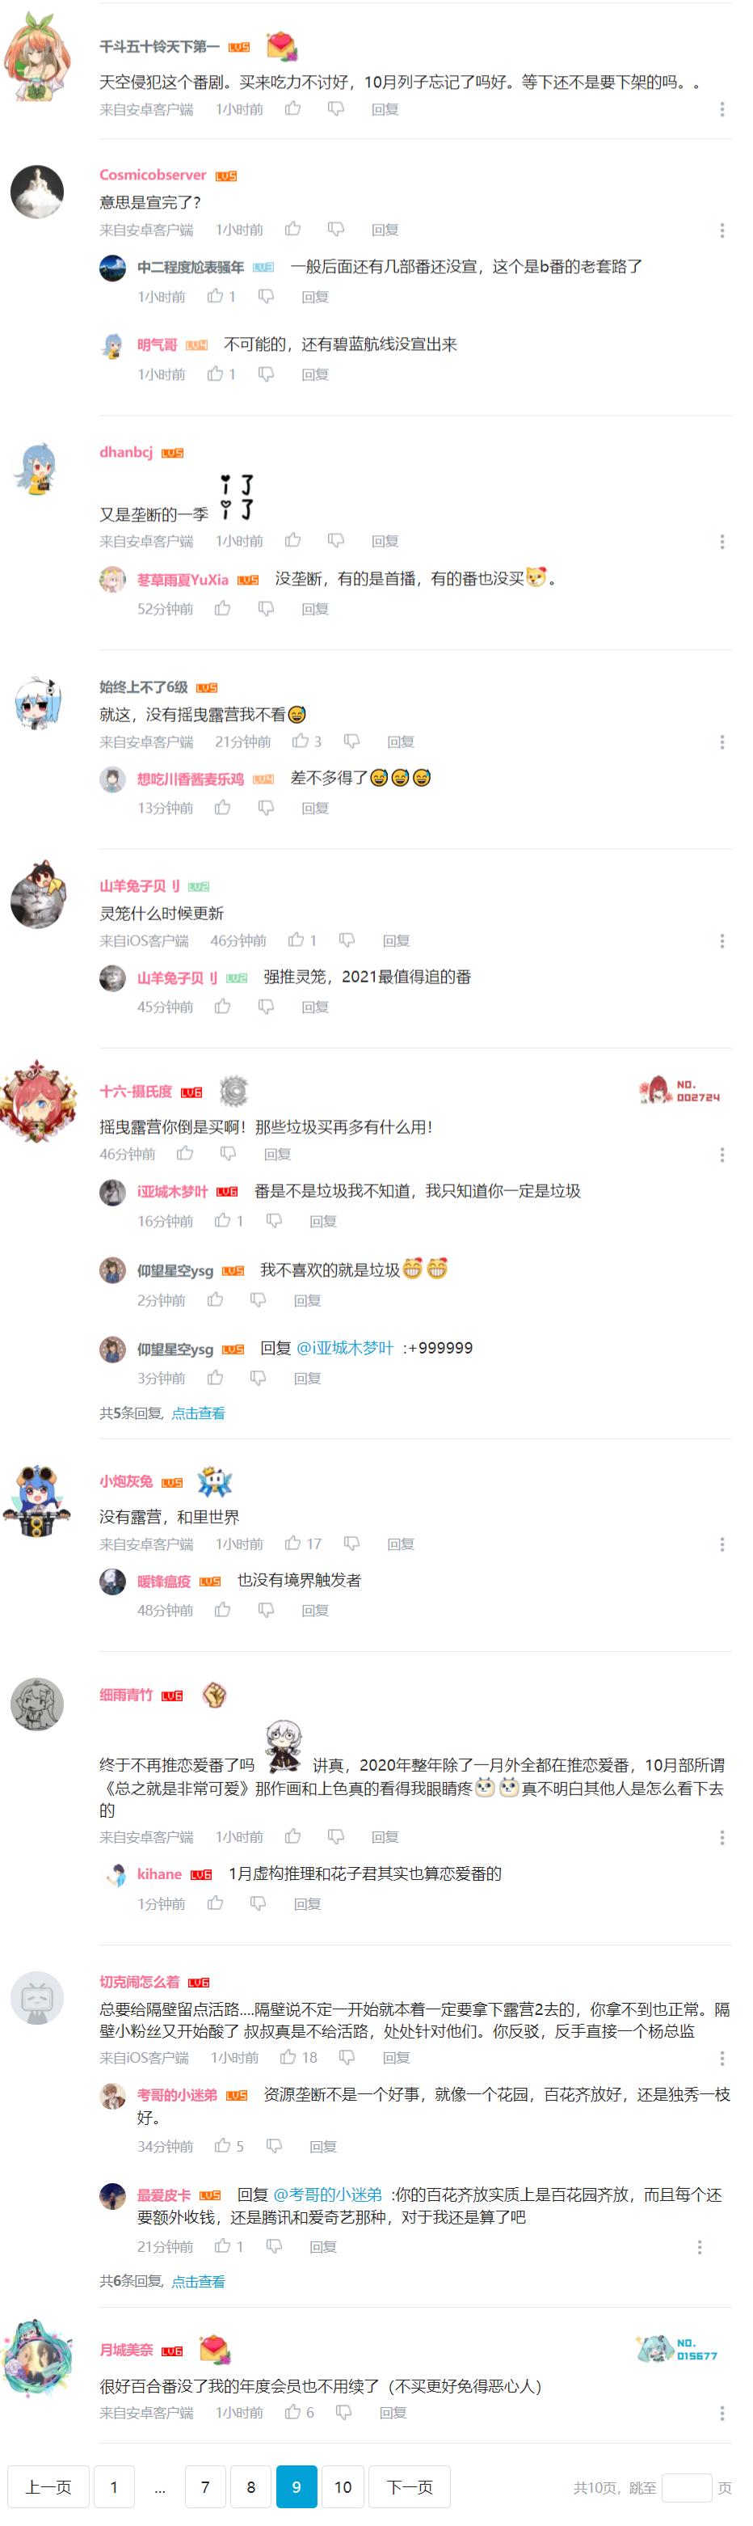Dislike the comment by dhanbcj
Screen dimensions: 753x2526
pos(334,541)
